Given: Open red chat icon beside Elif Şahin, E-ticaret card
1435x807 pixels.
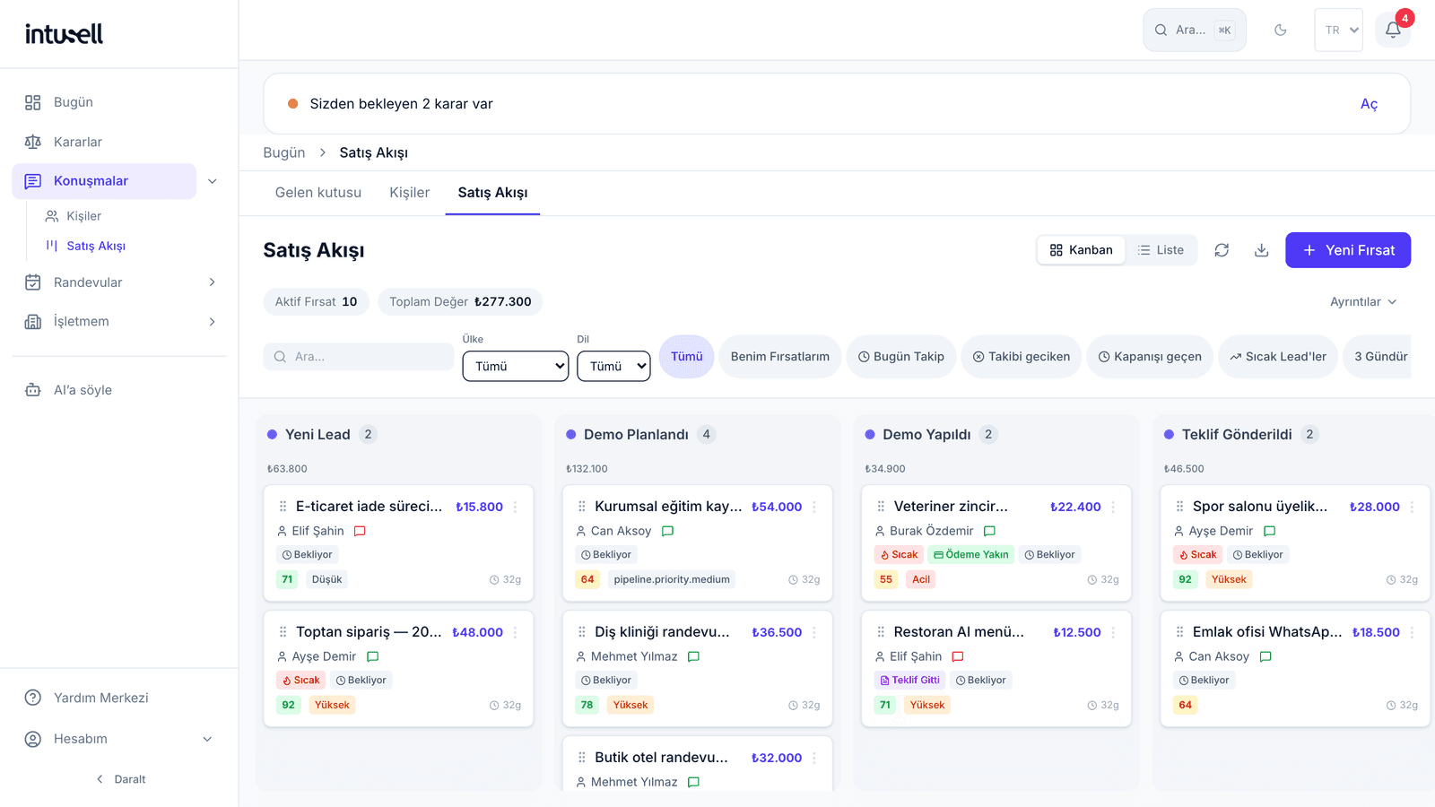Looking at the screenshot, I should (360, 531).
